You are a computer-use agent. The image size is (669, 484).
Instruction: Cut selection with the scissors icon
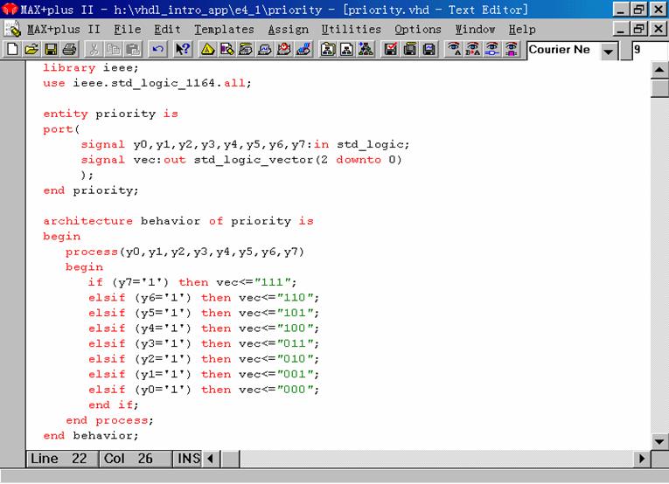click(x=94, y=50)
